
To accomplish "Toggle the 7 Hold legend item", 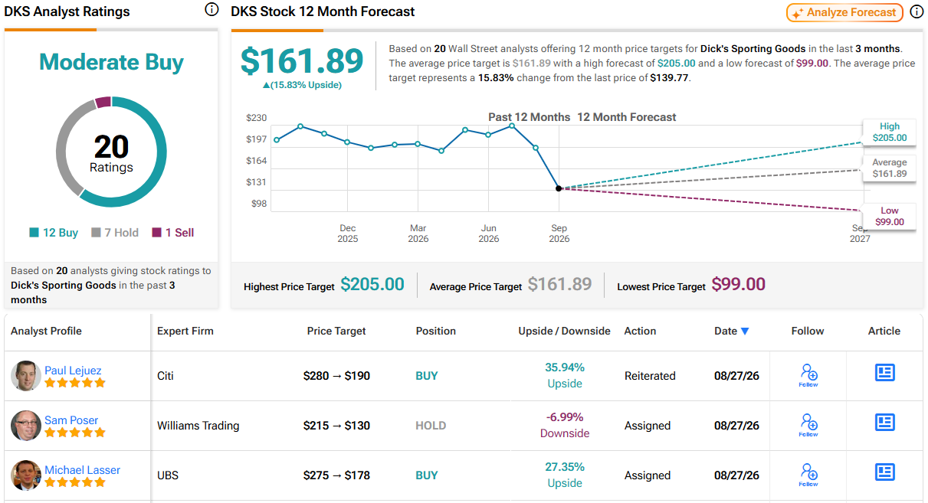I will point(115,233).
